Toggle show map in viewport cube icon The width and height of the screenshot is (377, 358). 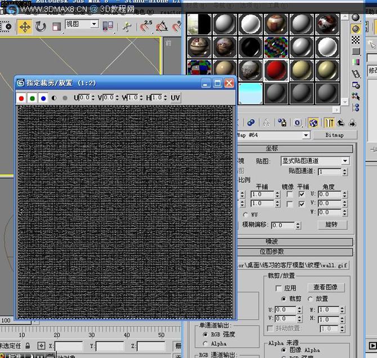tap(313, 123)
